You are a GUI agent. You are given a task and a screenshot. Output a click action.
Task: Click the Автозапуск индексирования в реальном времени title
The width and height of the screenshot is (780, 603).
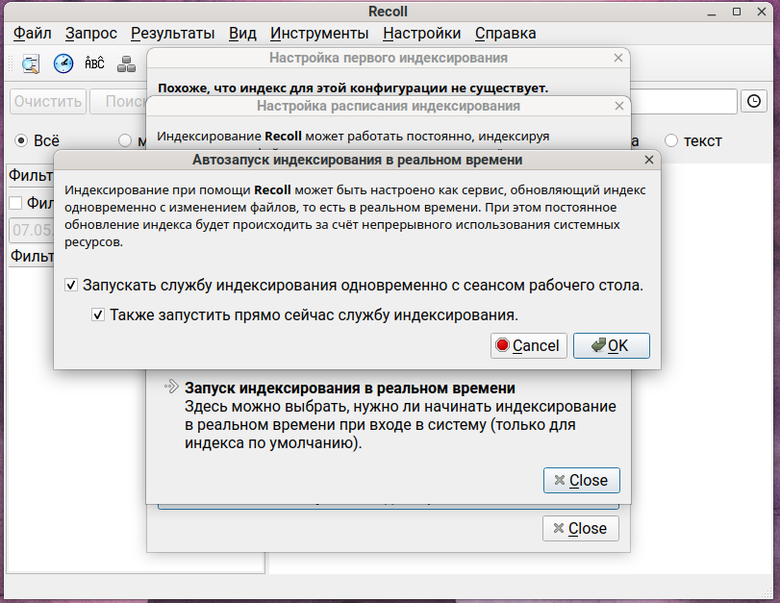coord(357,160)
